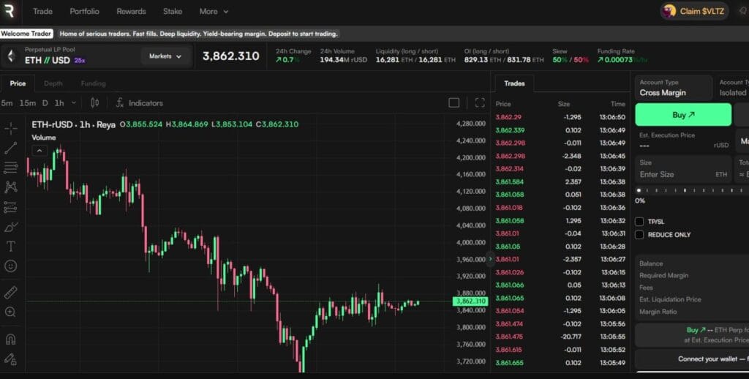The image size is (749, 379).
Task: Collapse the Trades panel with side arrow
Action: [x=490, y=259]
